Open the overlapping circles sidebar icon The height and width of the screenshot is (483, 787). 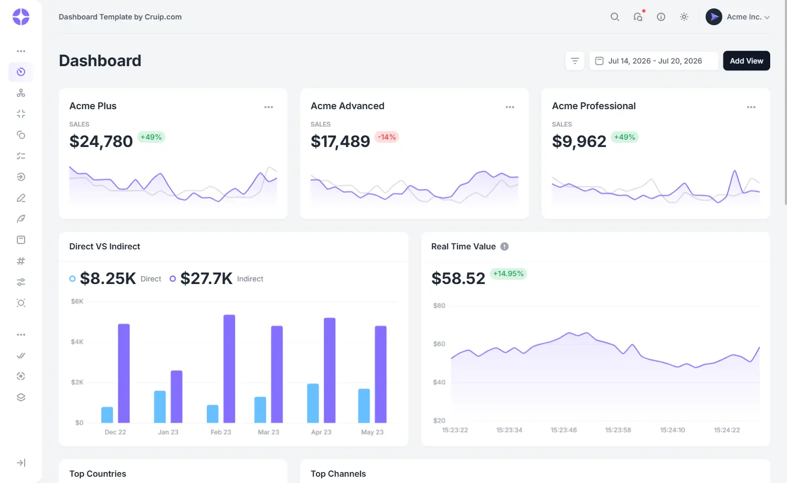[21, 135]
